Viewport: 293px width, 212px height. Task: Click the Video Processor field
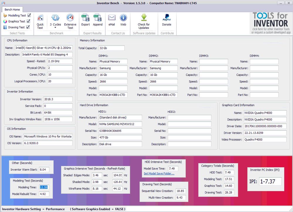coord(265,139)
